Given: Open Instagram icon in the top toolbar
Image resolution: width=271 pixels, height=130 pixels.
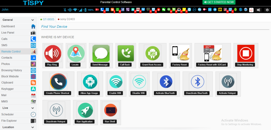Looking at the screenshot, I should [179, 10].
